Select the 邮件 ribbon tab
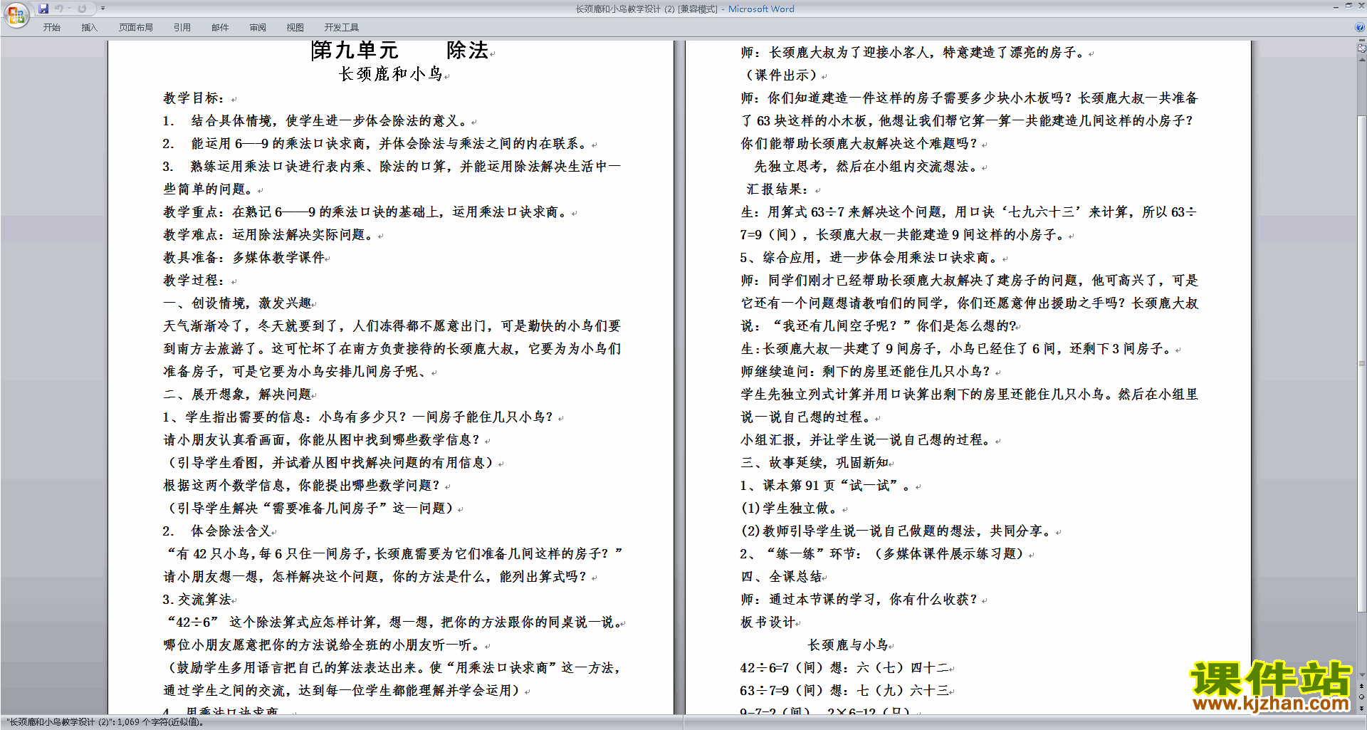The image size is (1367, 730). click(x=220, y=28)
